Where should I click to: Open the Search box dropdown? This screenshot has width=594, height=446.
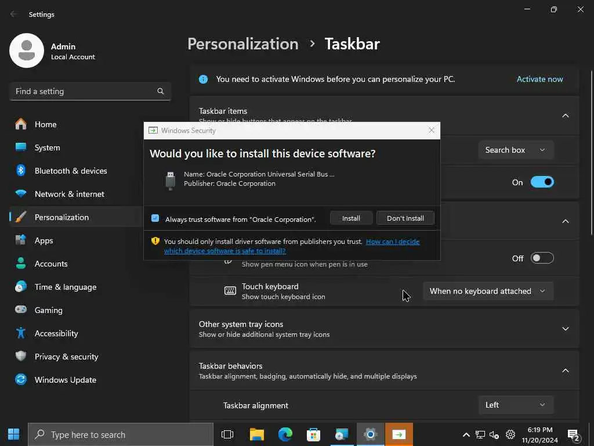516,150
